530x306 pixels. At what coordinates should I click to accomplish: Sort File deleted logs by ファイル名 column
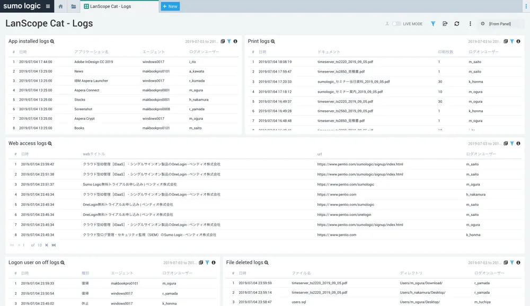point(301,273)
